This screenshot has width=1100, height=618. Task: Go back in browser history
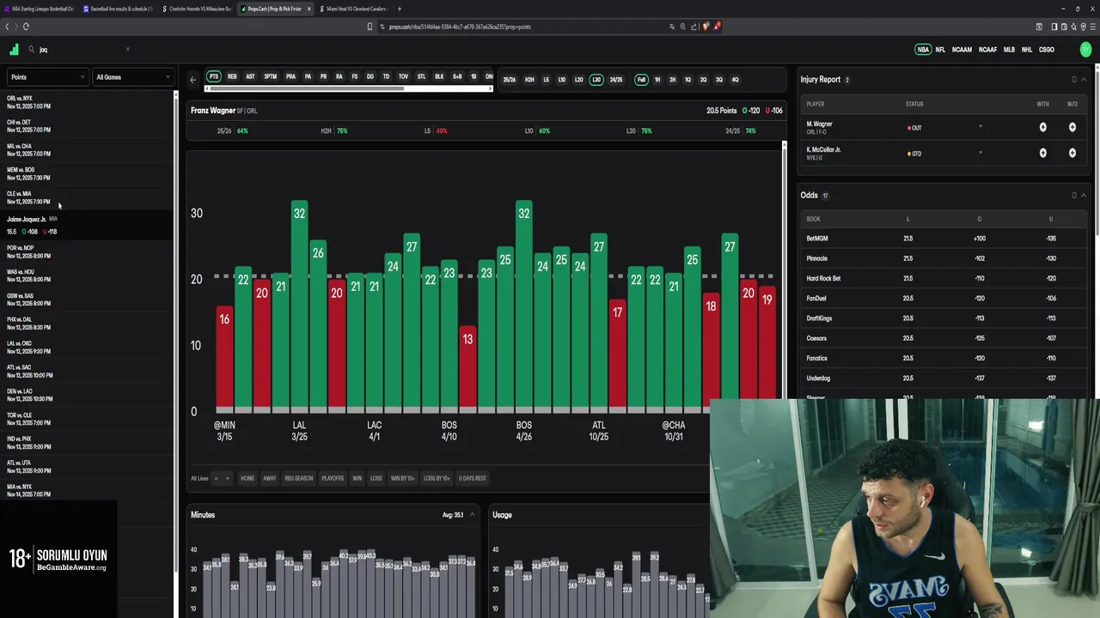(7, 27)
